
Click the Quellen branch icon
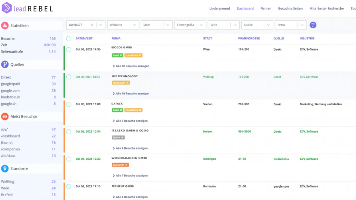tap(5, 65)
